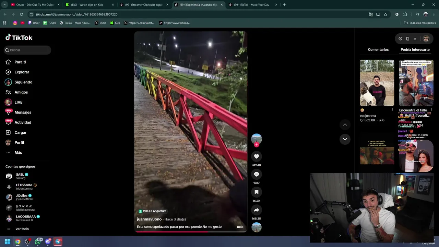439x247 pixels.
Task: Open Chrome from the taskbar
Action: click(17, 242)
